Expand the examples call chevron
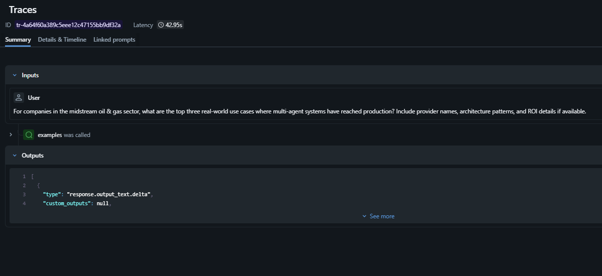Screen dimensions: 602x276 [11, 134]
